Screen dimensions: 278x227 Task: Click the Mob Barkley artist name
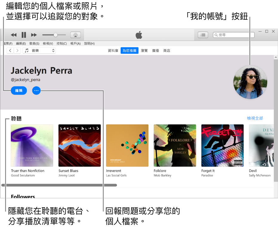162,175
